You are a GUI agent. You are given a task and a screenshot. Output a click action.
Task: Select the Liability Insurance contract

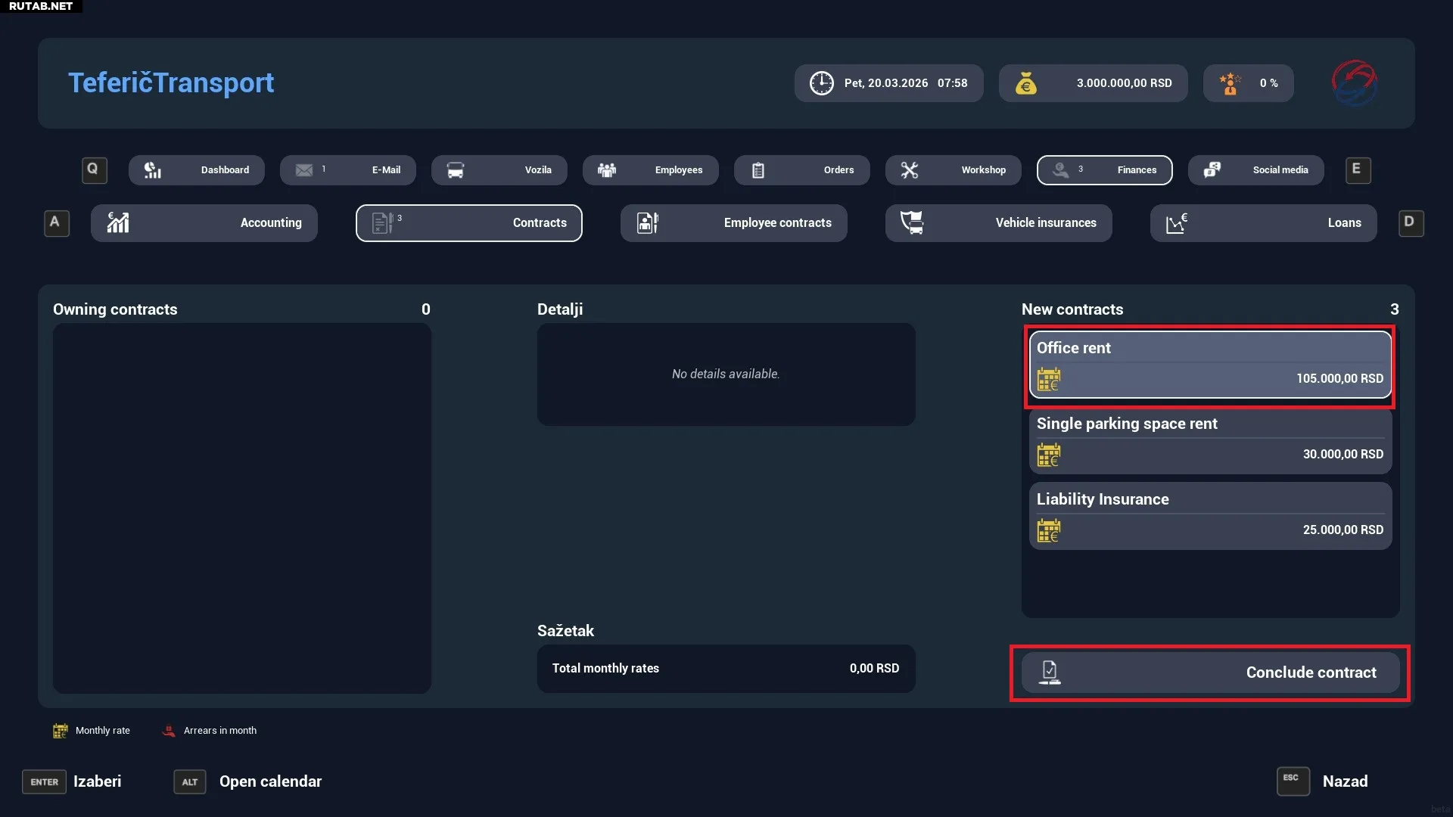[1210, 516]
